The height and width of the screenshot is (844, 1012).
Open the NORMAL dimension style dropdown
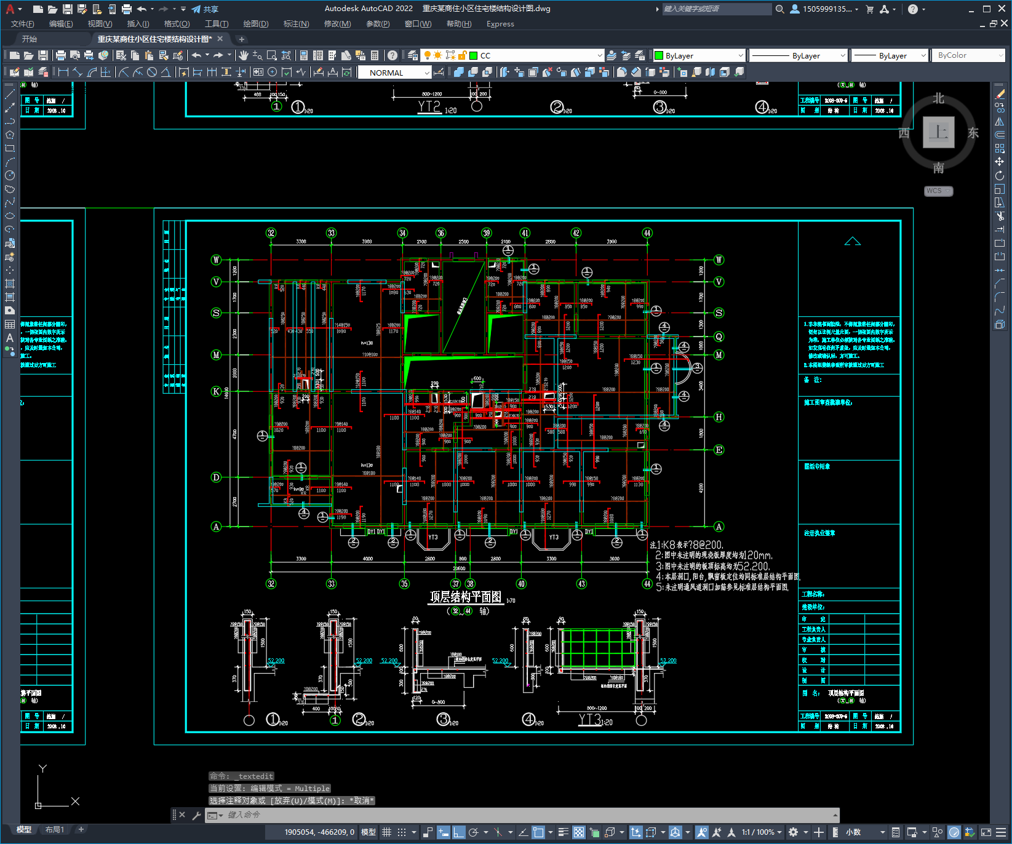[x=426, y=73]
